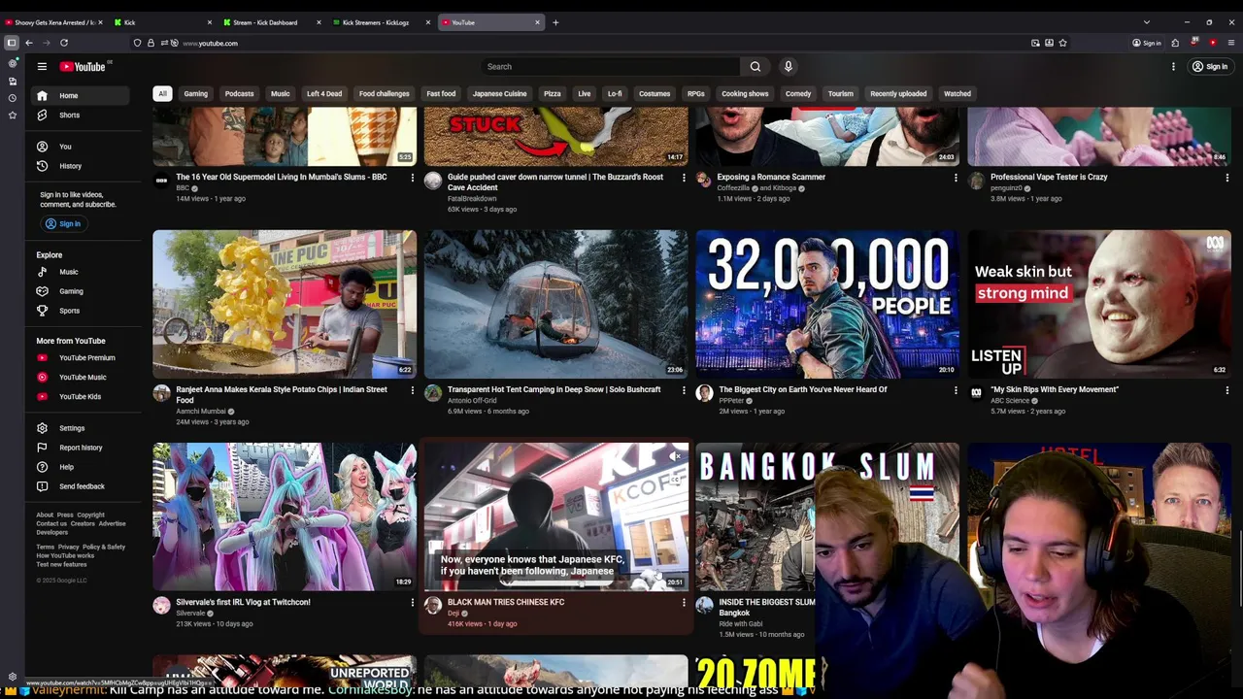Unmute the KFC video preview
This screenshot has width=1243, height=699.
point(675,455)
